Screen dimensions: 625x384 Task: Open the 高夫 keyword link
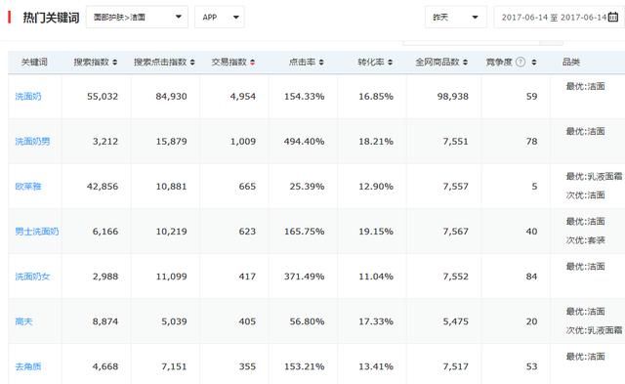[23, 321]
